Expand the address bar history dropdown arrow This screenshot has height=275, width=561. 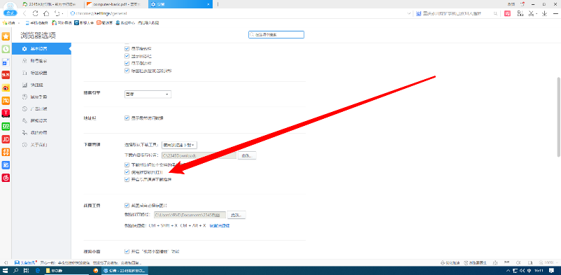(409, 13)
